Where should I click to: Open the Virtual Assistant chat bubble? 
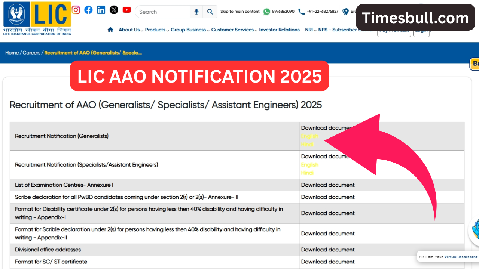click(x=448, y=257)
